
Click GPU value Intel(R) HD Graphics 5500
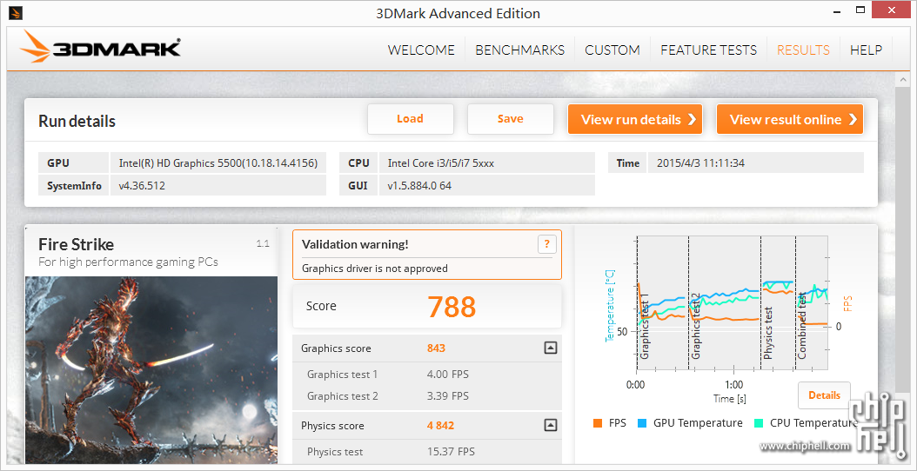coord(218,163)
